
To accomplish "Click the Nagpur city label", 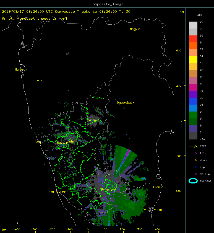I will (x=135, y=29).
